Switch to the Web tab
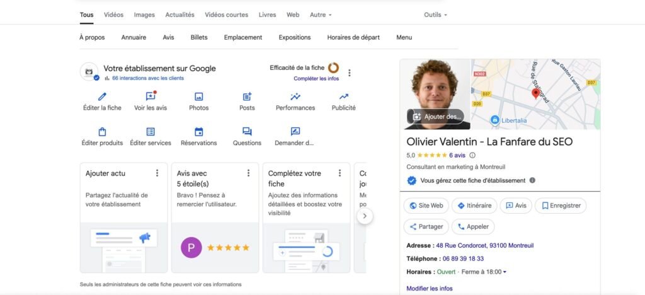Screen dimensions: 645x295 293,14
